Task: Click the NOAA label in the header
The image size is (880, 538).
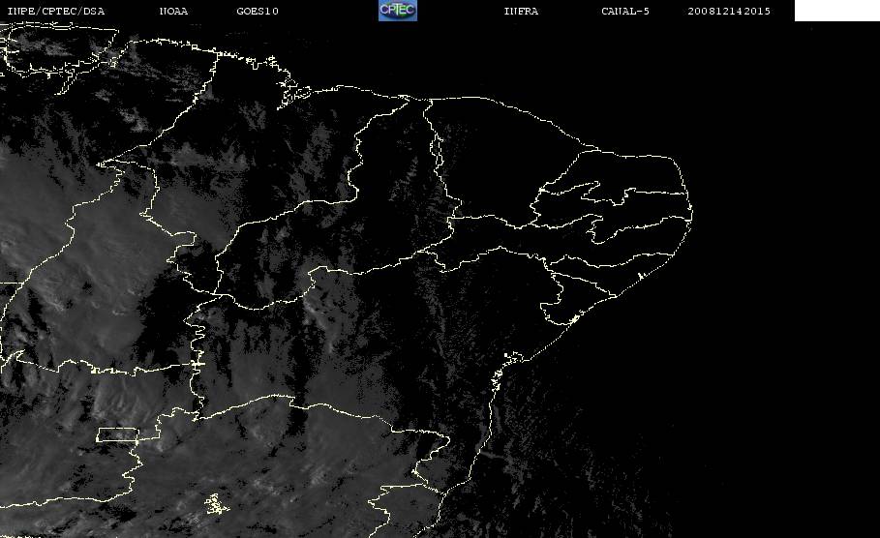Action: click(x=173, y=12)
